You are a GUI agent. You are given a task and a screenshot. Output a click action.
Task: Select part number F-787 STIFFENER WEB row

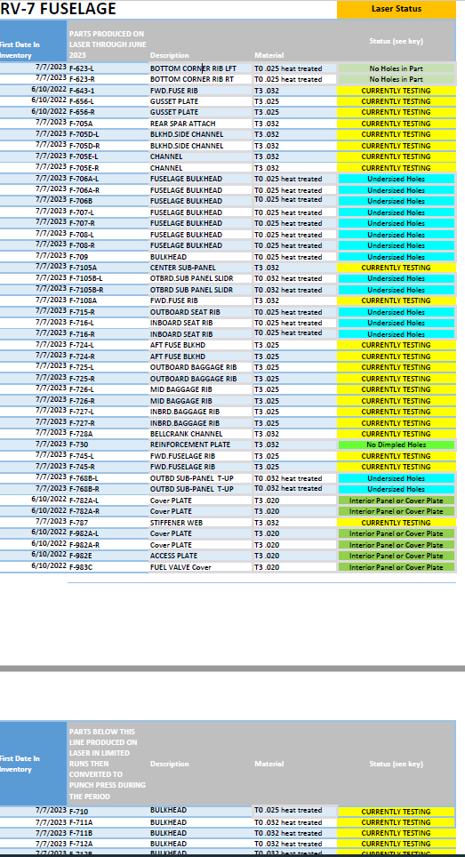pos(228,523)
